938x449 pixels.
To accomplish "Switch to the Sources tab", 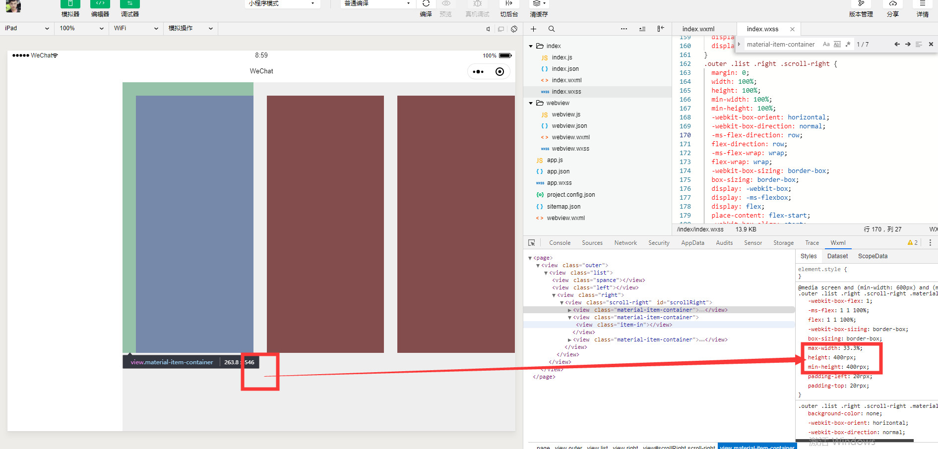I will tap(592, 243).
